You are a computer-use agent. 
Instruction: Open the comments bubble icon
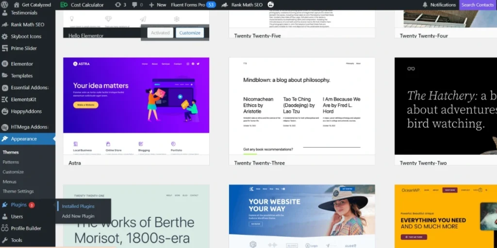click(x=134, y=5)
